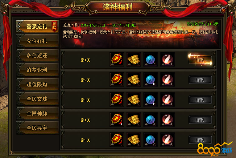Switch to the 全民寻宝 tab
This screenshot has width=236, height=158.
[37, 128]
